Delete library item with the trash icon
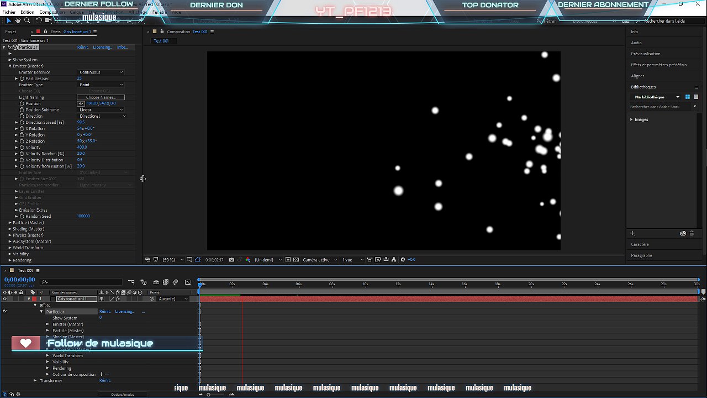 pyautogui.click(x=692, y=233)
